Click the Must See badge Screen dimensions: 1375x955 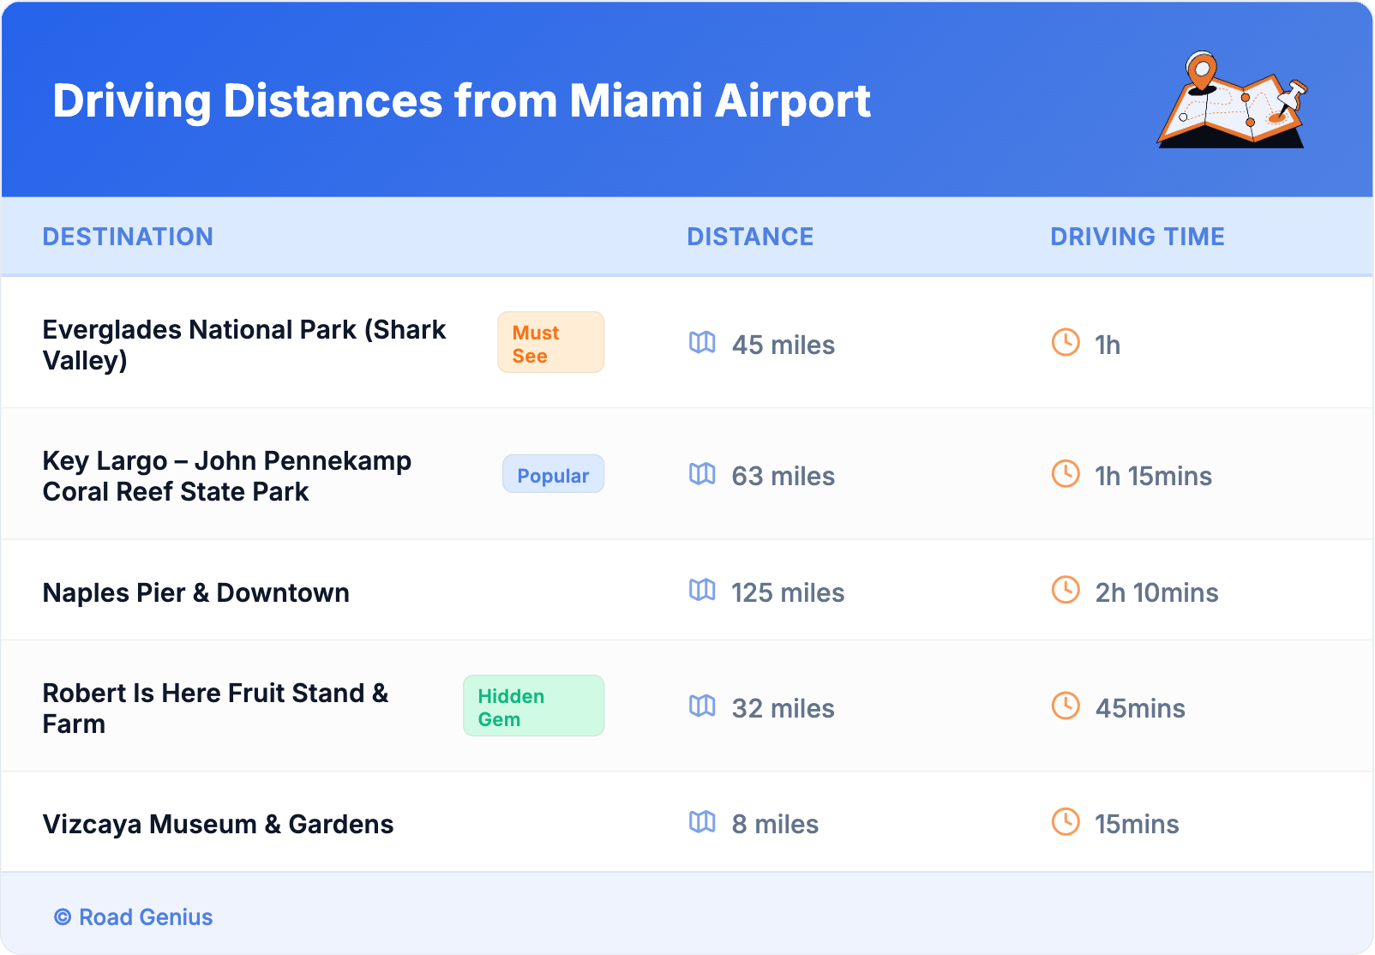point(550,343)
